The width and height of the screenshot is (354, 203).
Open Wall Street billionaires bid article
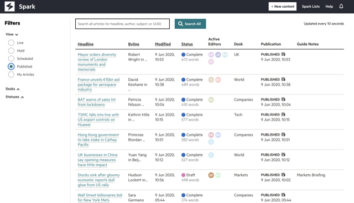pyautogui.click(x=100, y=197)
